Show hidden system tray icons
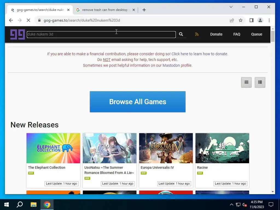 [231, 205]
